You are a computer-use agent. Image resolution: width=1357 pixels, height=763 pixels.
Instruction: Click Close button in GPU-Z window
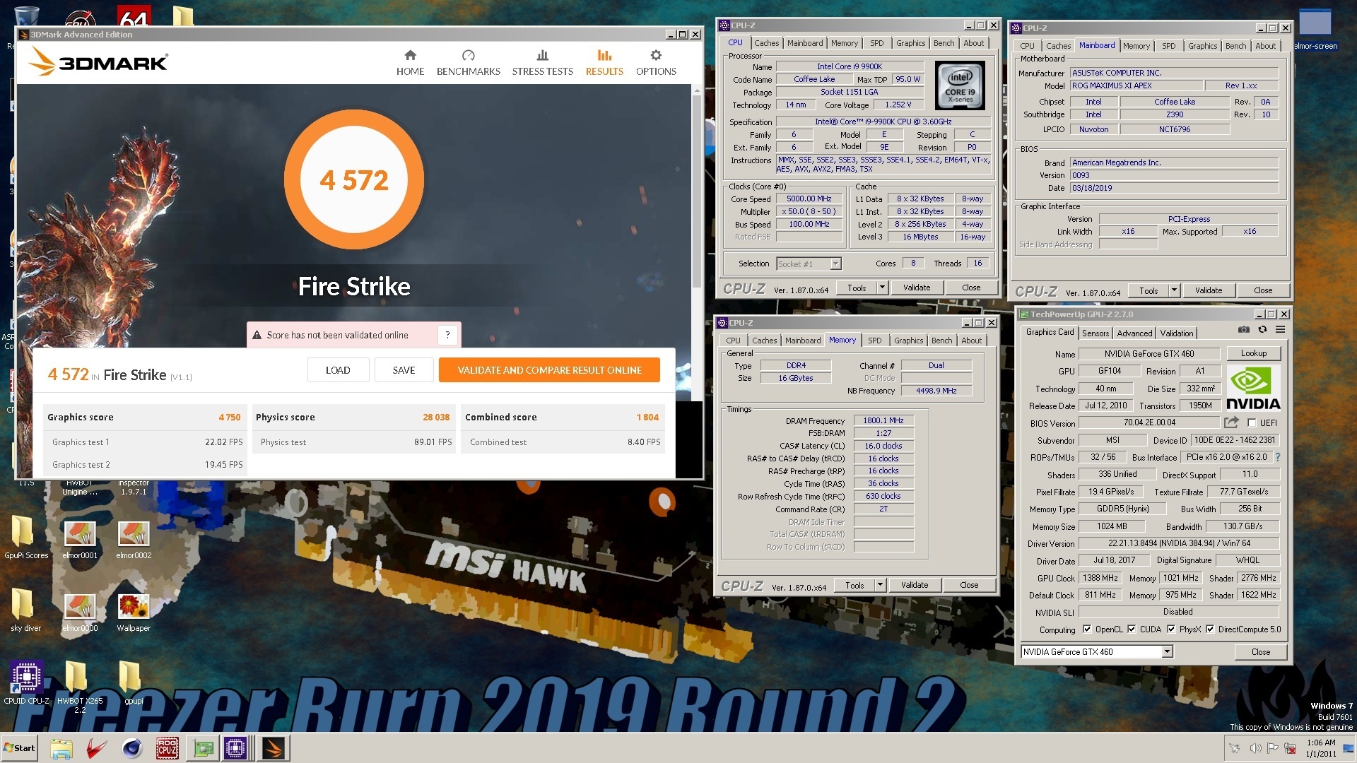1260,651
